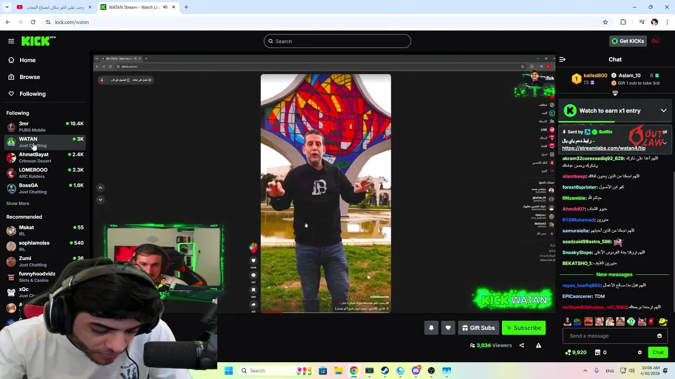Open chat settings gear icon

point(640,353)
